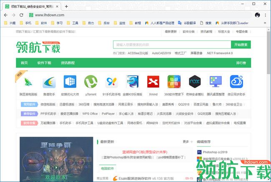Open the 豌豆荚电脑版 app icon
271x182 pixels.
(x=28, y=82)
